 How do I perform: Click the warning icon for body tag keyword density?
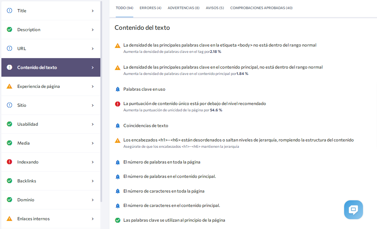118,46
